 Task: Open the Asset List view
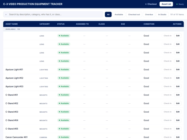pyautogui.click(x=166, y=4)
